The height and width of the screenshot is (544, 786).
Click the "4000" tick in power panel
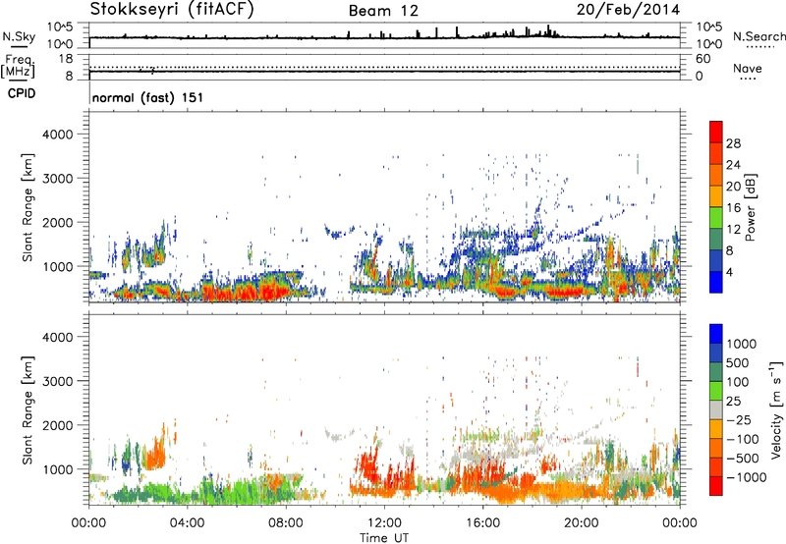(58, 135)
